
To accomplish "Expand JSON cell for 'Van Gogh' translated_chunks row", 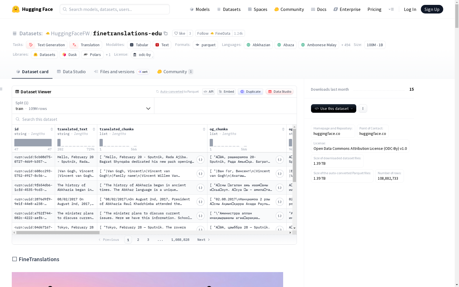I will coord(200,174).
